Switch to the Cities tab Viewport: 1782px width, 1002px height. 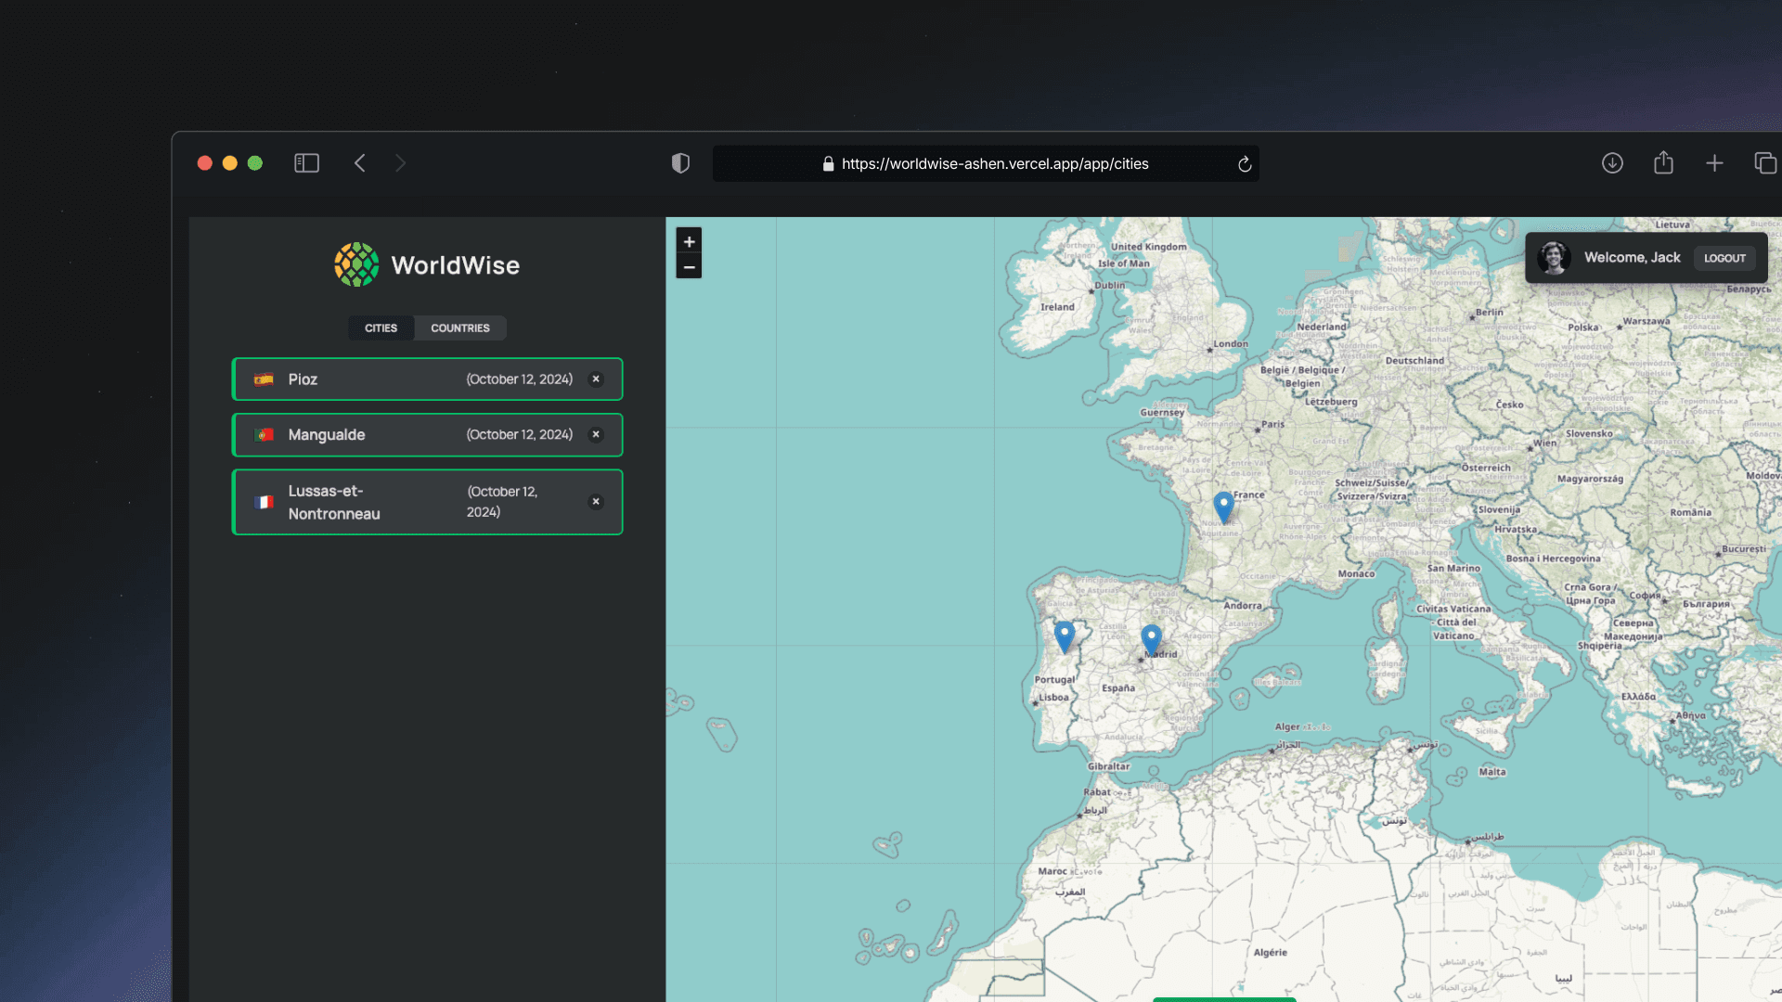click(381, 328)
